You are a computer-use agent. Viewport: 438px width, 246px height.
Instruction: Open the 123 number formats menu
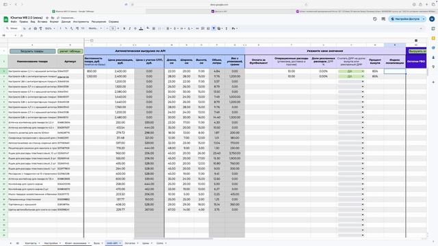pyautogui.click(x=83, y=29)
